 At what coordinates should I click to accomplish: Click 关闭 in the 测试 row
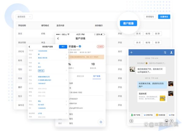pos(138,34)
